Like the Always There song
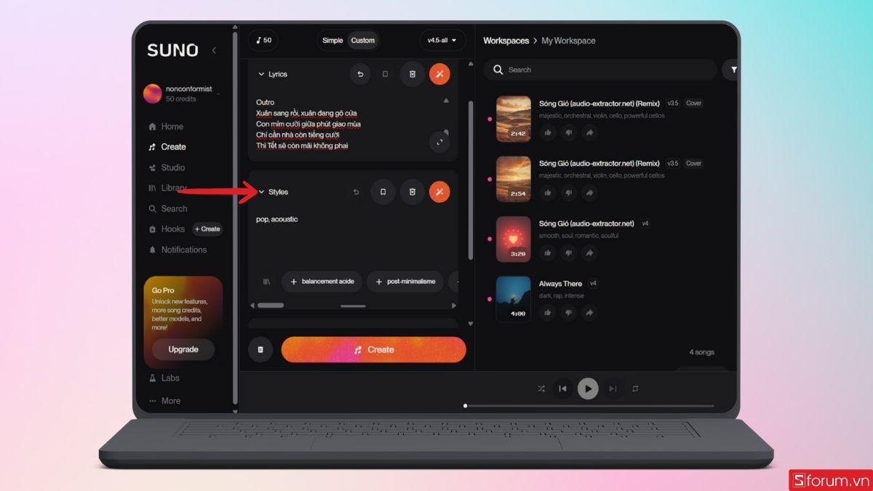The height and width of the screenshot is (491, 873). (x=548, y=313)
